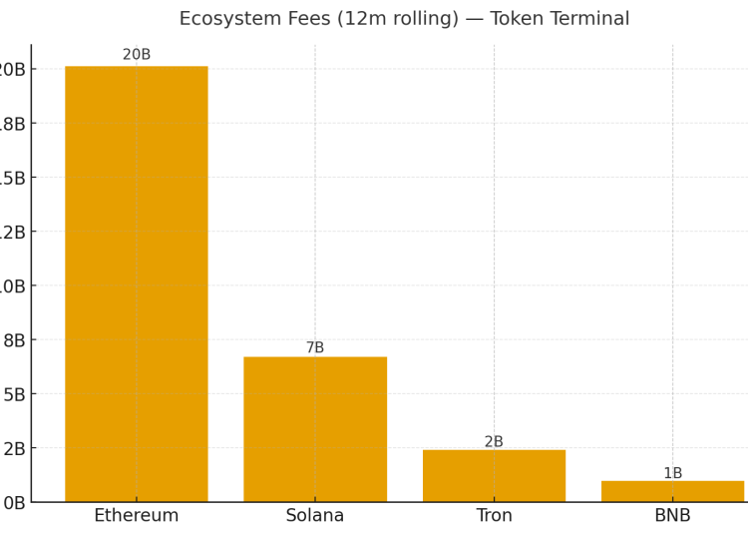The width and height of the screenshot is (748, 535).
Task: Select the Tron bar
Action: (494, 475)
